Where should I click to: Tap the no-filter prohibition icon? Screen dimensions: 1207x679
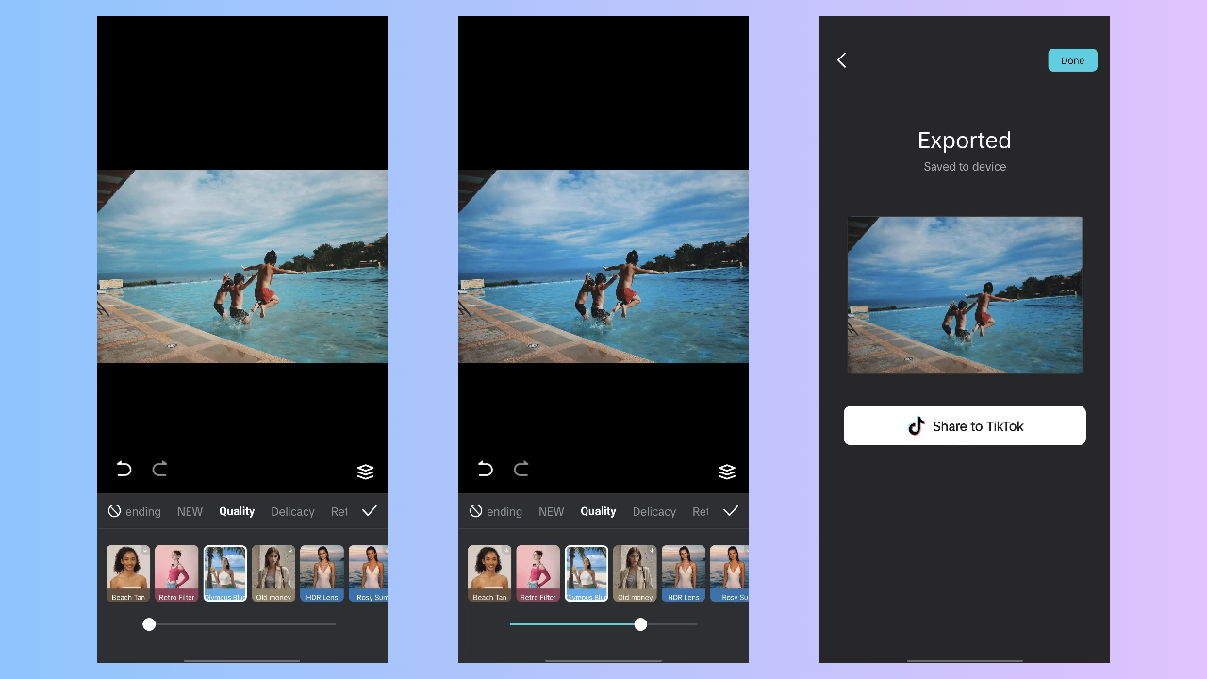(113, 511)
